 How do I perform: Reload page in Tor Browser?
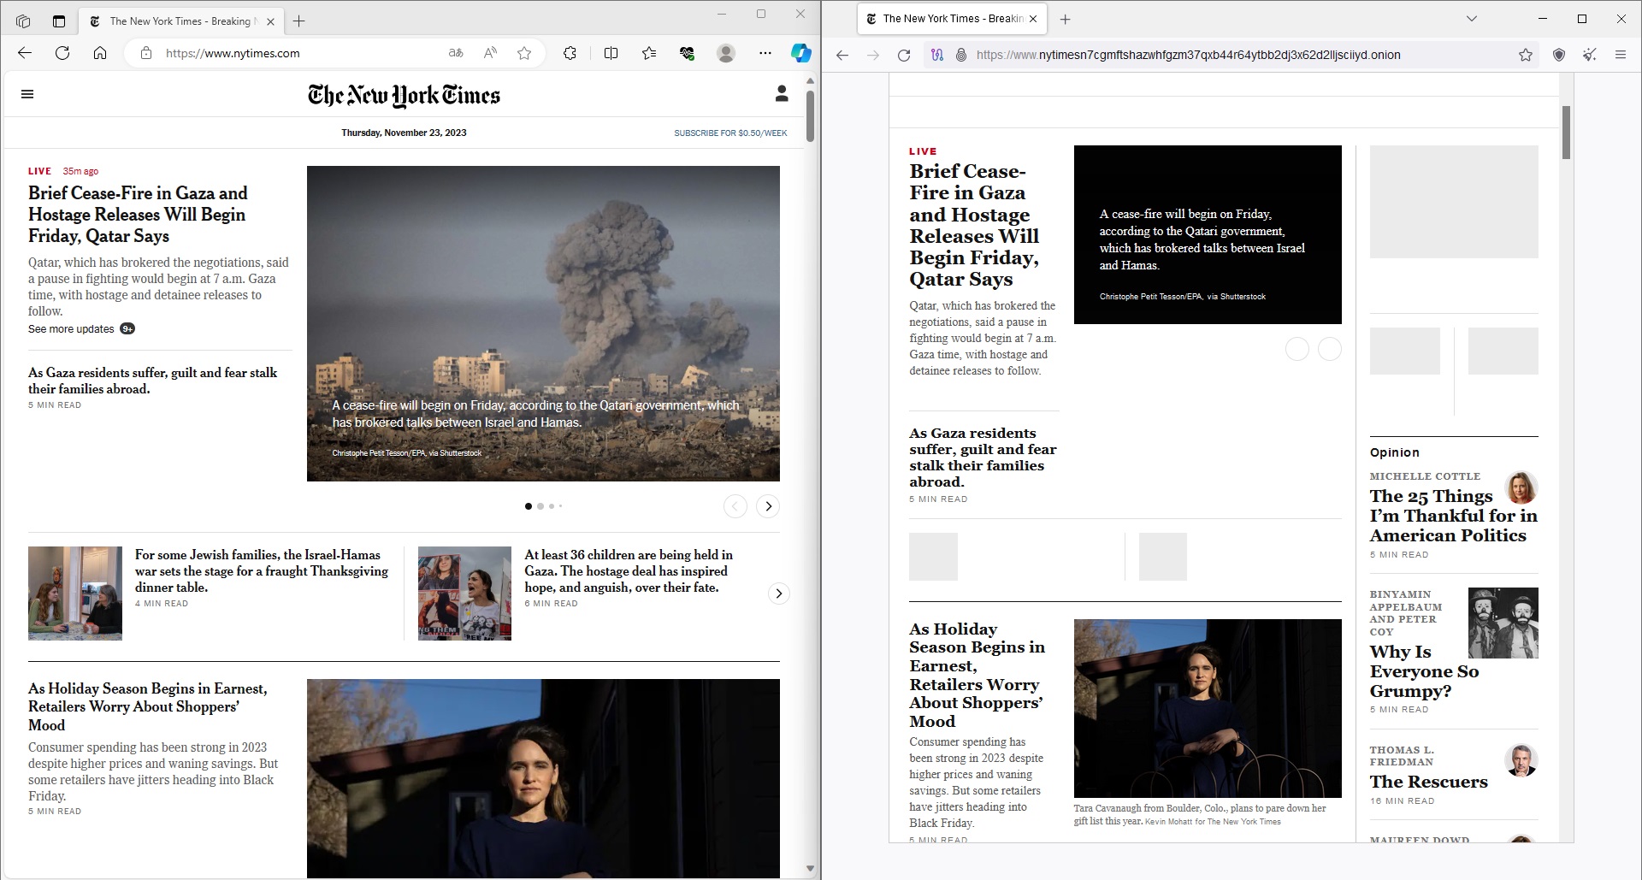point(904,55)
